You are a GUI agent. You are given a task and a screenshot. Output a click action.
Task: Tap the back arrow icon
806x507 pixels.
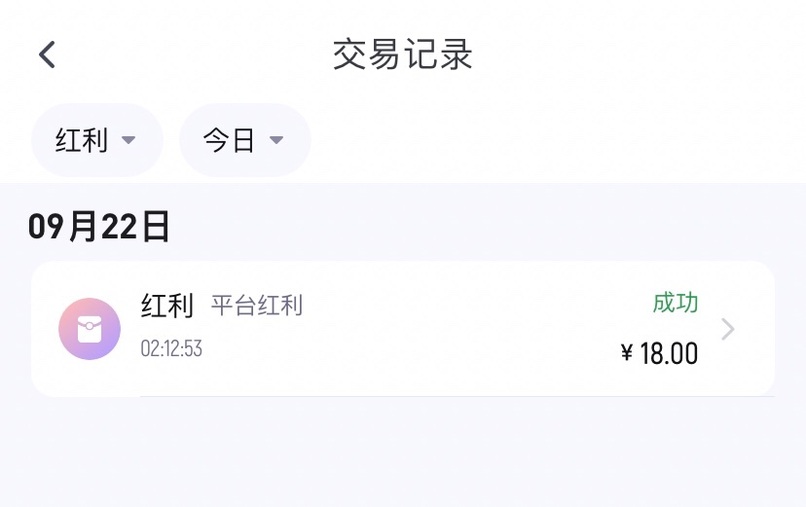[47, 54]
